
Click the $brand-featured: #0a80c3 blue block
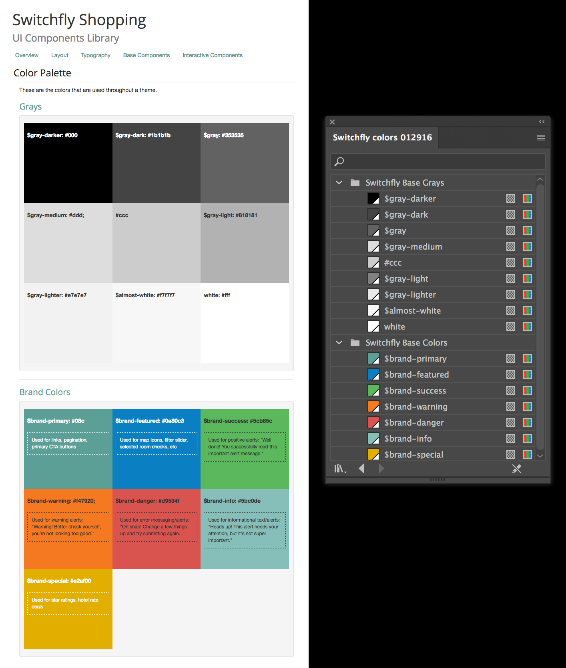(x=157, y=449)
